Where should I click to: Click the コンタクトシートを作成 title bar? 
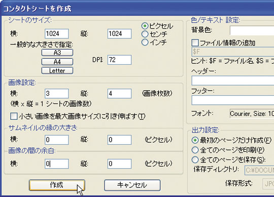coord(137,9)
